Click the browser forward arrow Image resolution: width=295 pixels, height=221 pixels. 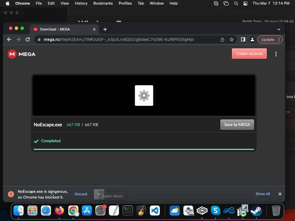click(18, 39)
